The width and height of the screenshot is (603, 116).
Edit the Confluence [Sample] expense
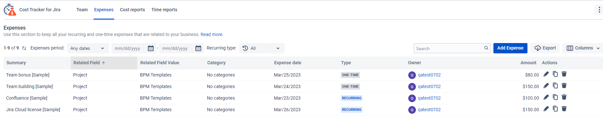point(546,97)
